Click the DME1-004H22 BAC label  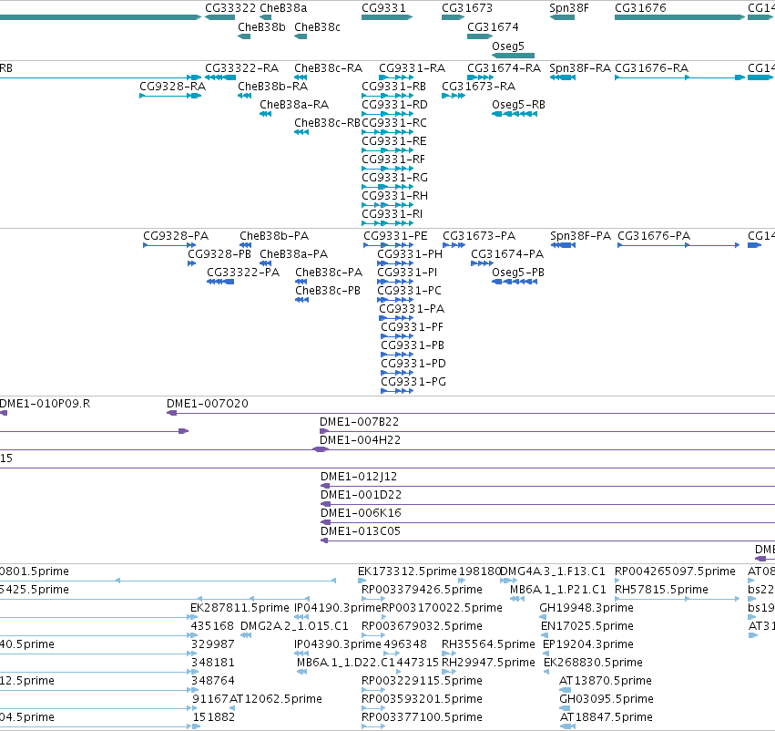[361, 440]
